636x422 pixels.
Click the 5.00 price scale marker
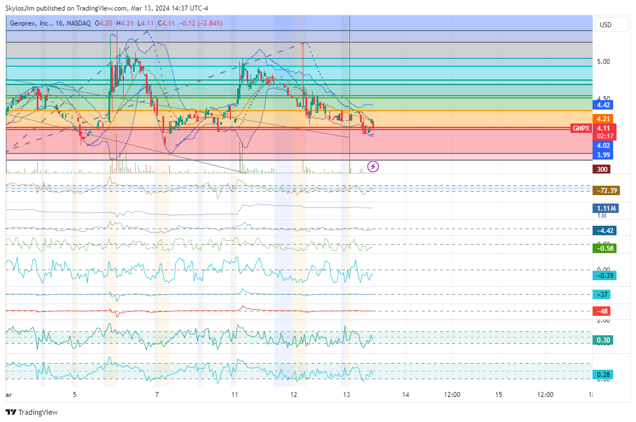pyautogui.click(x=603, y=62)
